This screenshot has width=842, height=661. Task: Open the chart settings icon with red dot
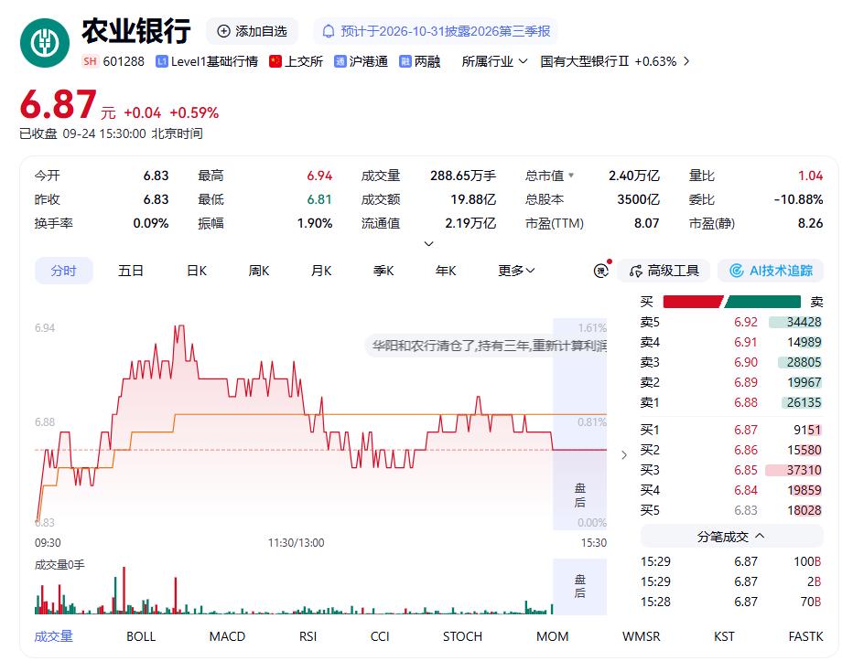pos(602,270)
